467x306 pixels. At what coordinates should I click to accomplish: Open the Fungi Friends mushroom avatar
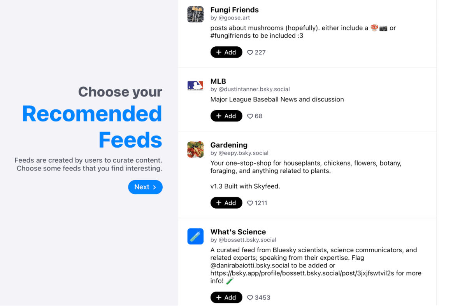195,14
